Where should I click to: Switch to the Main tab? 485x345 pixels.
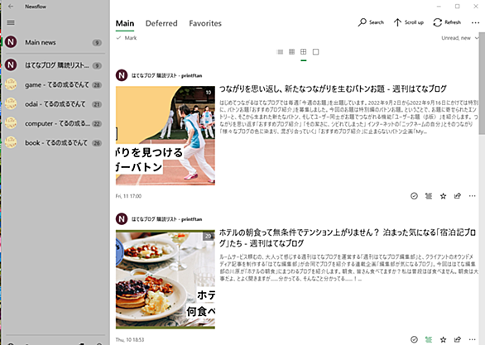point(125,23)
